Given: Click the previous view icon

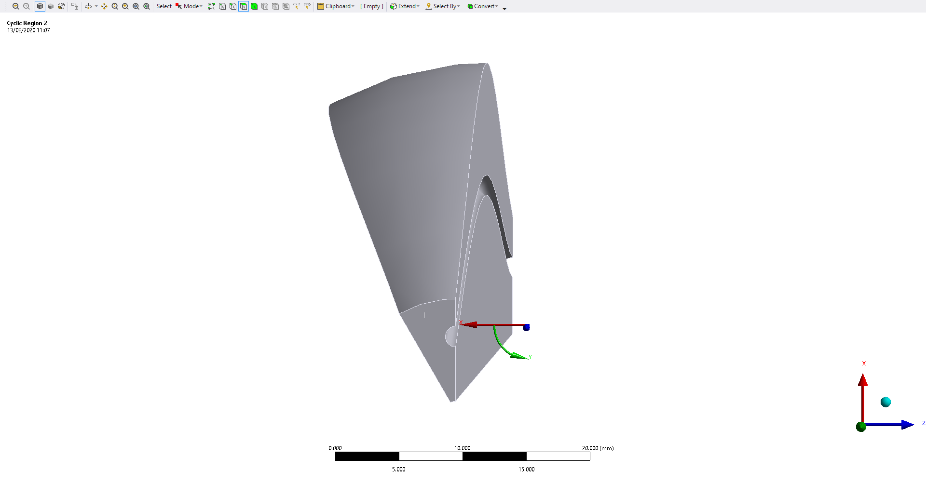Looking at the screenshot, I should 16,6.
